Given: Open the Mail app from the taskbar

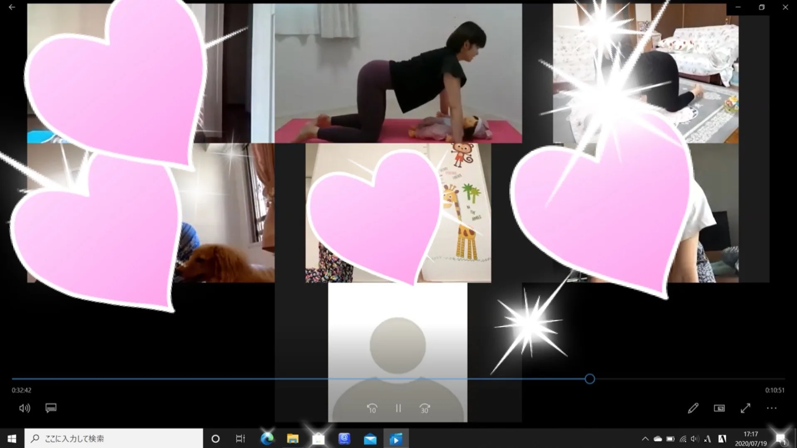Looking at the screenshot, I should coord(370,438).
